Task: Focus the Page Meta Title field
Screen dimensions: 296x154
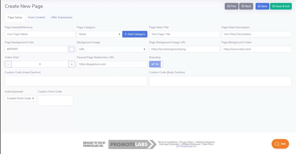Action: [184, 34]
